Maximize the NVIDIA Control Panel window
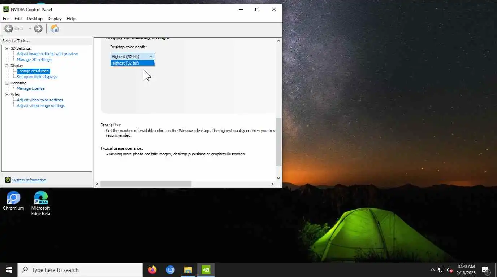Screen dimensions: 497x277 (x=257, y=9)
